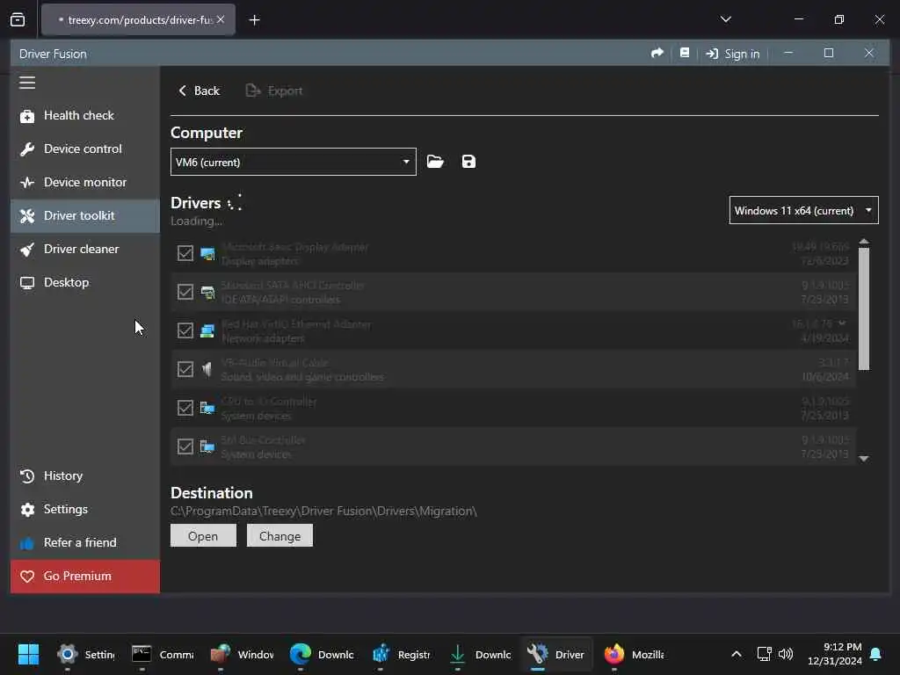The image size is (900, 675).
Task: Click Sign in in the title bar
Action: 733,54
